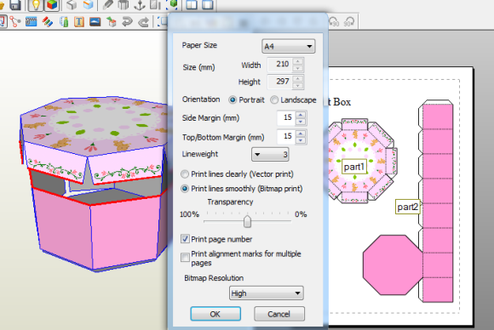The height and width of the screenshot is (330, 494).
Task: Click the Cancel button
Action: pos(279,314)
